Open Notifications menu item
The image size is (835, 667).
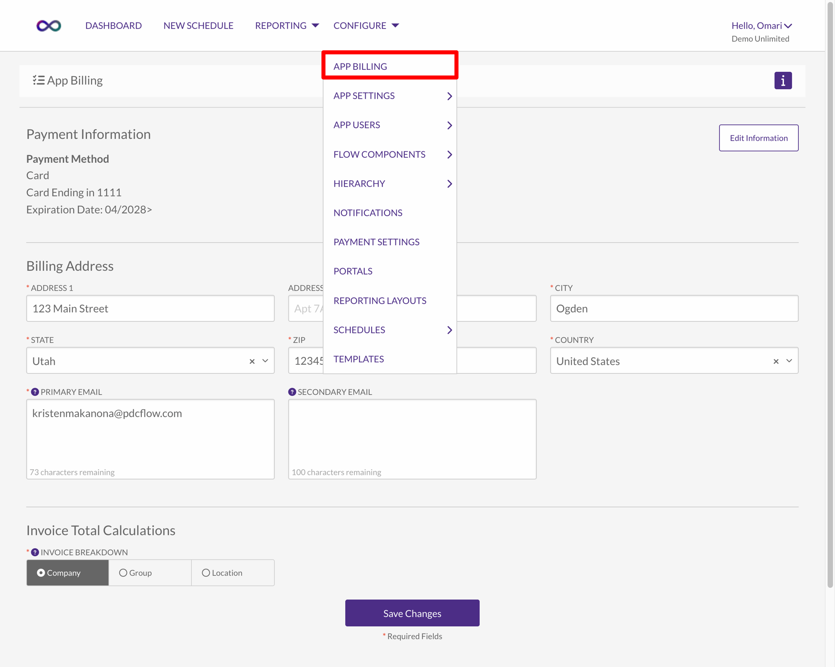click(390, 213)
